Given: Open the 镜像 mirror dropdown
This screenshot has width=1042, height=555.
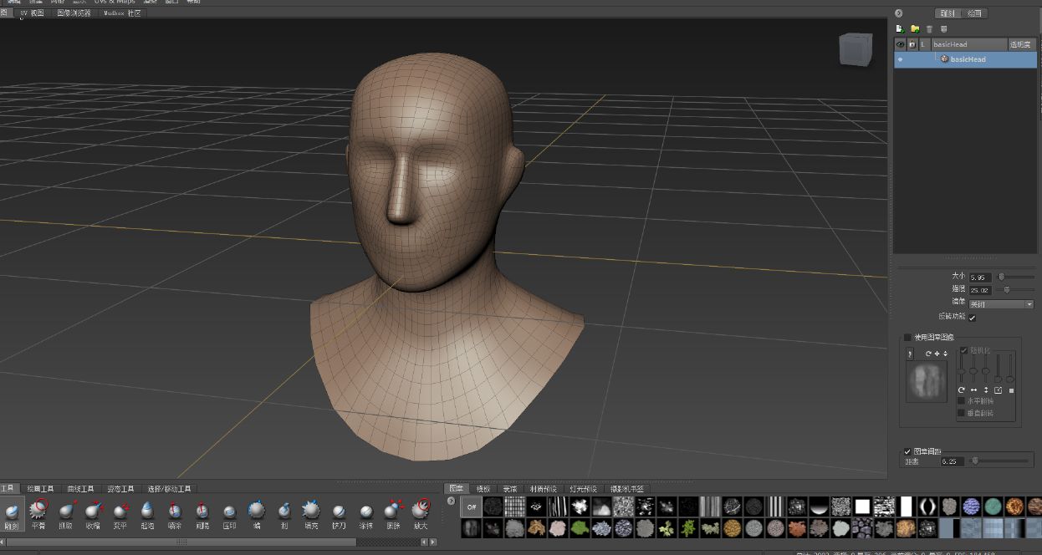Looking at the screenshot, I should pyautogui.click(x=1002, y=304).
